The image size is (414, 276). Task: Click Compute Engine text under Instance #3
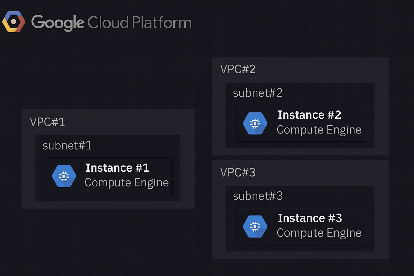pyautogui.click(x=319, y=233)
